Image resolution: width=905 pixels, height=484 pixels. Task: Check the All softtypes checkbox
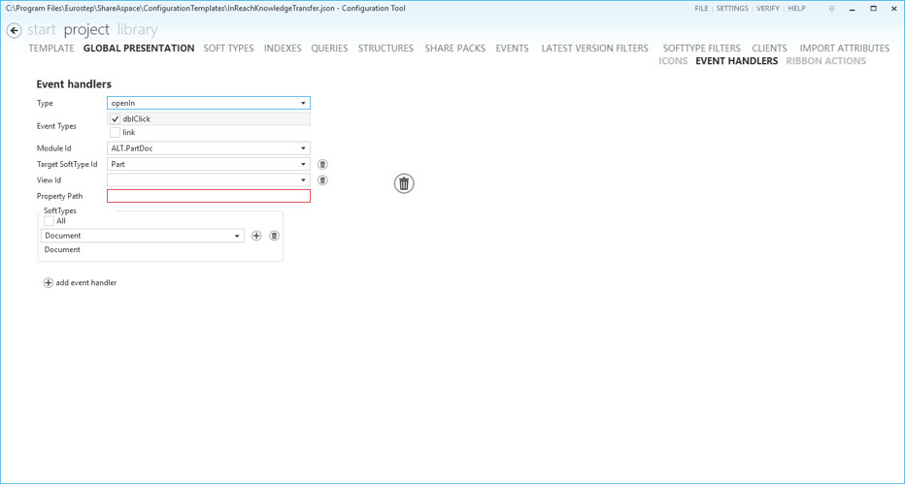50,221
